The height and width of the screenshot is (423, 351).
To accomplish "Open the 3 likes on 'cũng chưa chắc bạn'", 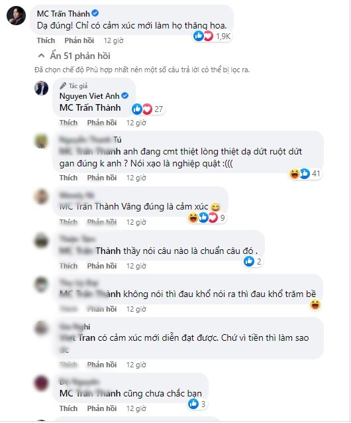I will point(198,404).
